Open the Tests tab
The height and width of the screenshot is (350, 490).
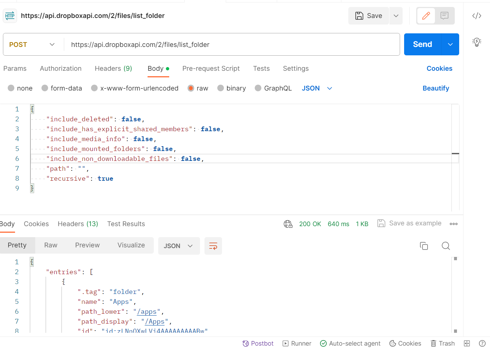261,69
